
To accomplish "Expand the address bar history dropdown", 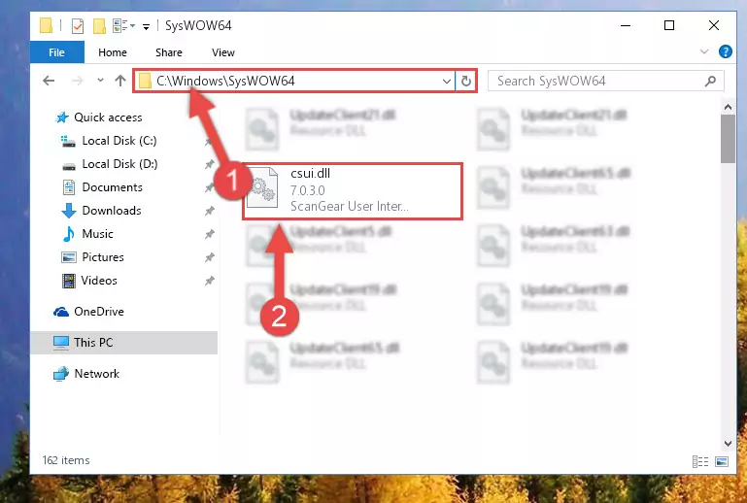I will (447, 82).
